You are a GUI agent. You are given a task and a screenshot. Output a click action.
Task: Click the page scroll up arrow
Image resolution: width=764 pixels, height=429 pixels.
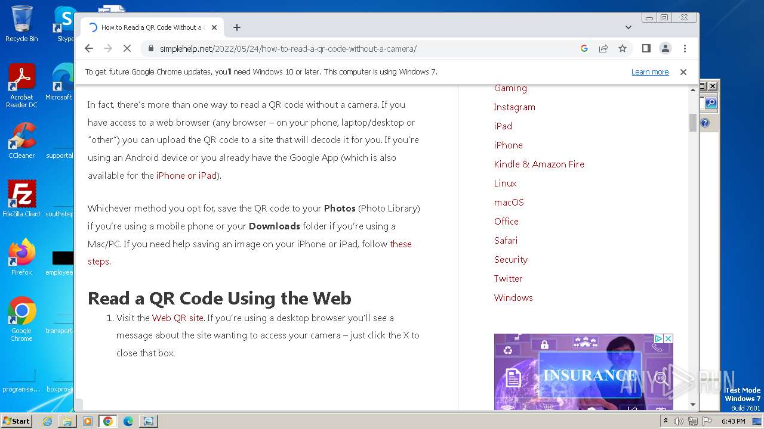click(693, 90)
